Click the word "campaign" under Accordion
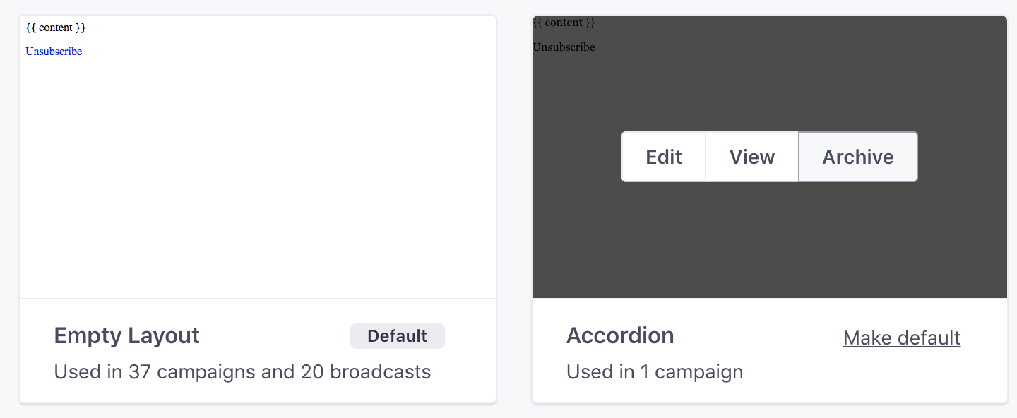Viewport: 1017px width, 418px height. 699,371
